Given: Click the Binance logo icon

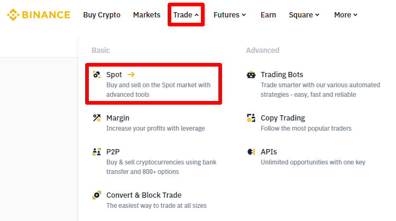Looking at the screenshot, I should (13, 15).
